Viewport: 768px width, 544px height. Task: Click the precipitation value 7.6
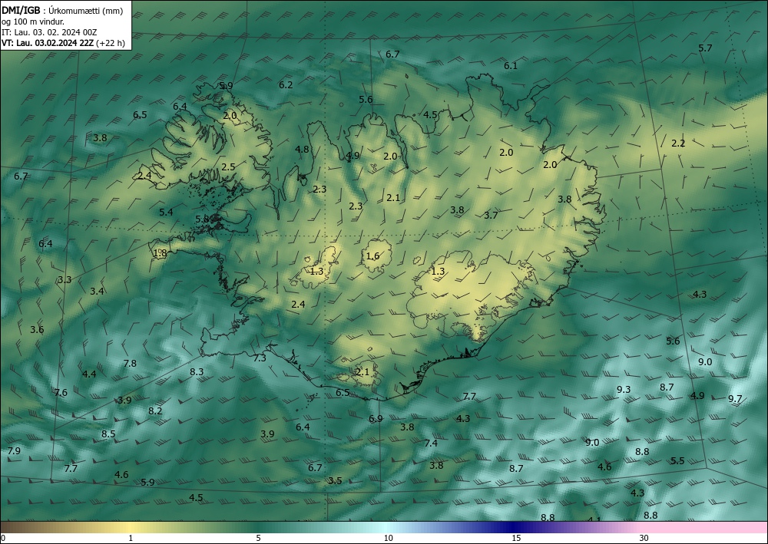click(x=61, y=392)
